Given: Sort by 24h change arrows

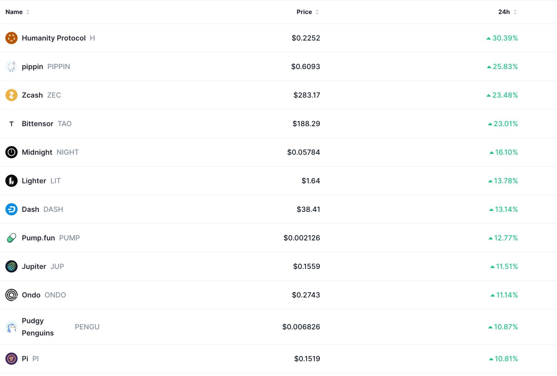Looking at the screenshot, I should tap(515, 12).
